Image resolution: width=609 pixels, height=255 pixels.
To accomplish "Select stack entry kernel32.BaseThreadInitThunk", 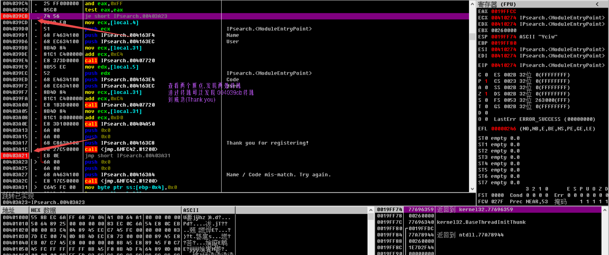I will pos(481,222).
